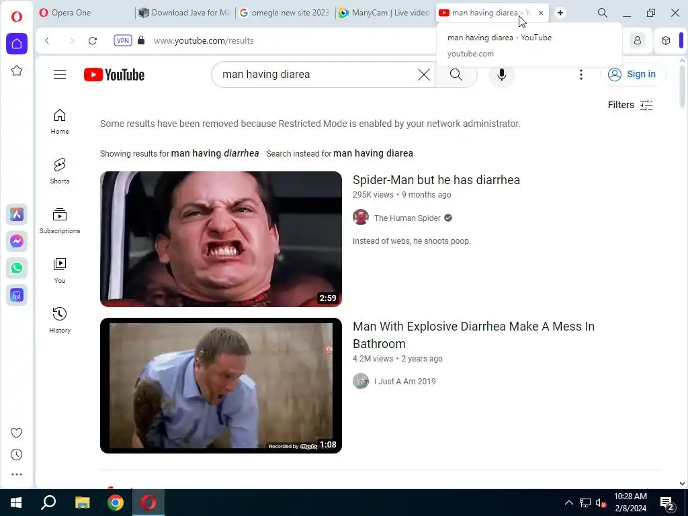Screen dimensions: 688x516
Task: Open the Opera account profile icon
Action: coord(637,41)
